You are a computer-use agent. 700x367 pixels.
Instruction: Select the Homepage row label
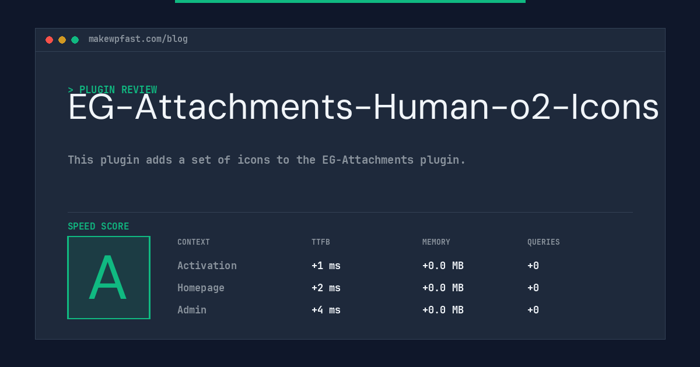pos(201,288)
